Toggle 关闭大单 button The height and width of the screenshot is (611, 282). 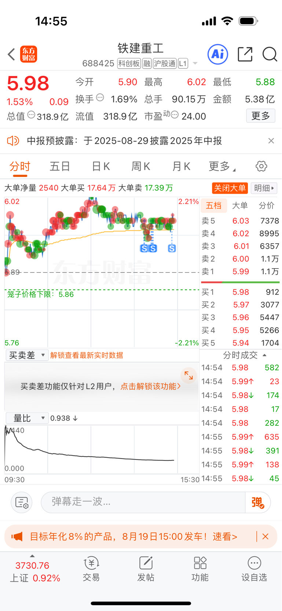[x=230, y=188]
